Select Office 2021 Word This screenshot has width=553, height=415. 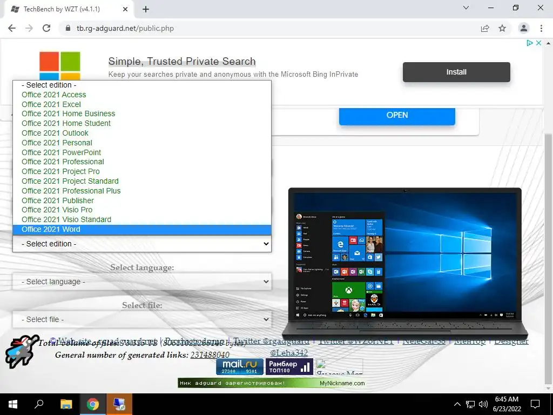coord(142,229)
